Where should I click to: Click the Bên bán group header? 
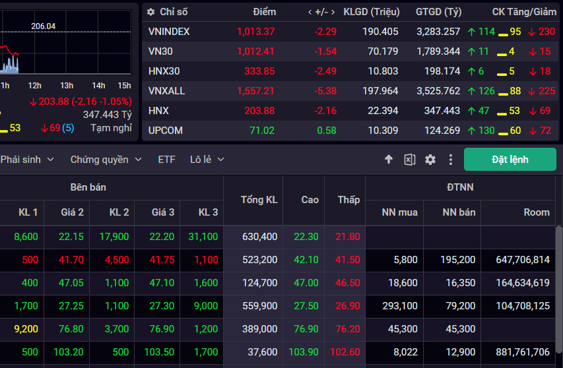pyautogui.click(x=88, y=187)
